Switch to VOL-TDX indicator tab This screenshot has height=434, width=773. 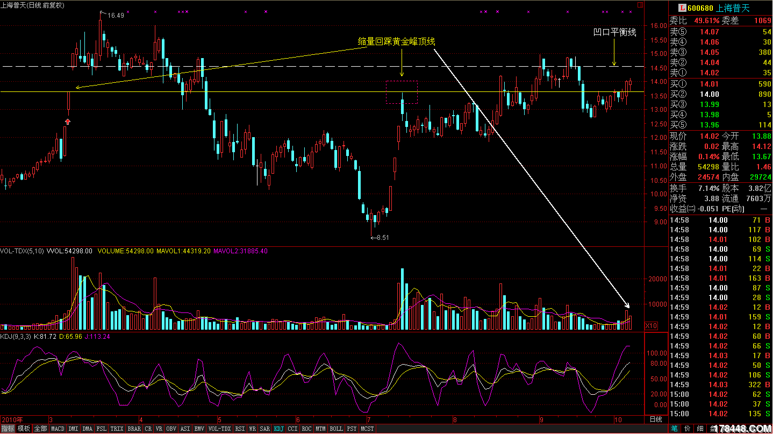(x=219, y=429)
